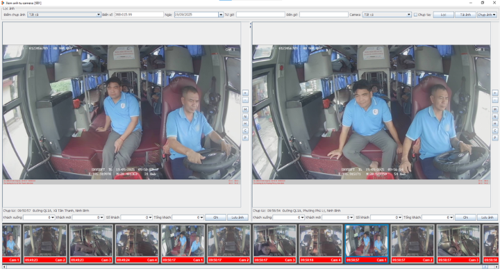Expand the Camera filter dropdown
The image size is (500, 278).
coord(408,14)
